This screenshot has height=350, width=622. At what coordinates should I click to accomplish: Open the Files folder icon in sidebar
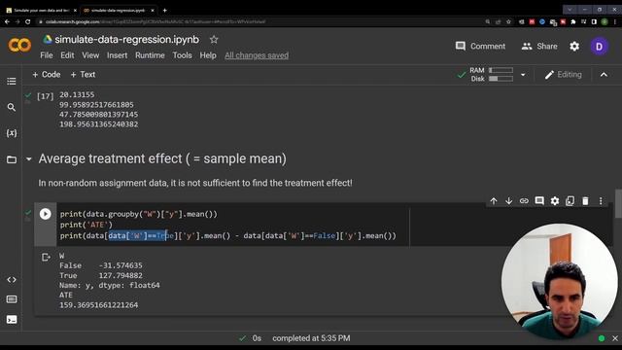12,159
